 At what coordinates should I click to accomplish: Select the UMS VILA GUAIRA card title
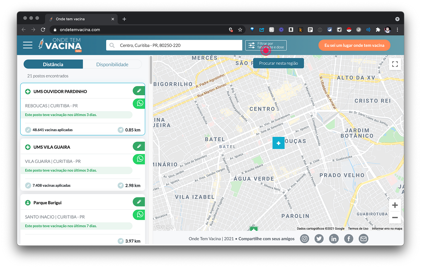tap(52, 147)
